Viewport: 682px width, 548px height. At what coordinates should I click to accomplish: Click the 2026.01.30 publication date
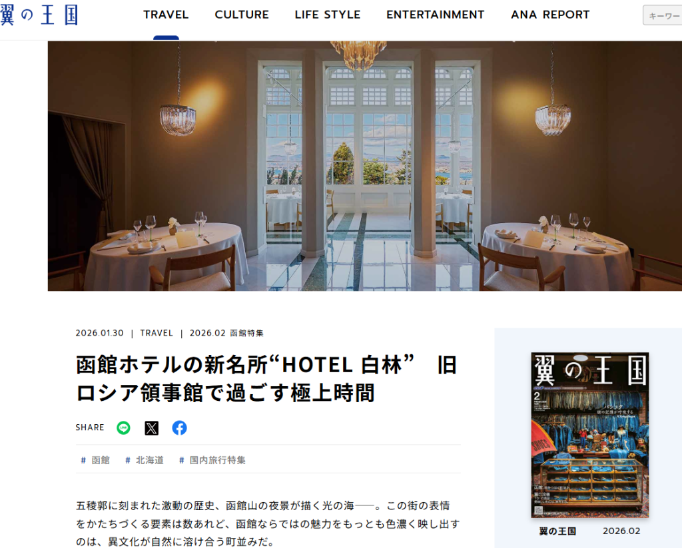point(100,333)
